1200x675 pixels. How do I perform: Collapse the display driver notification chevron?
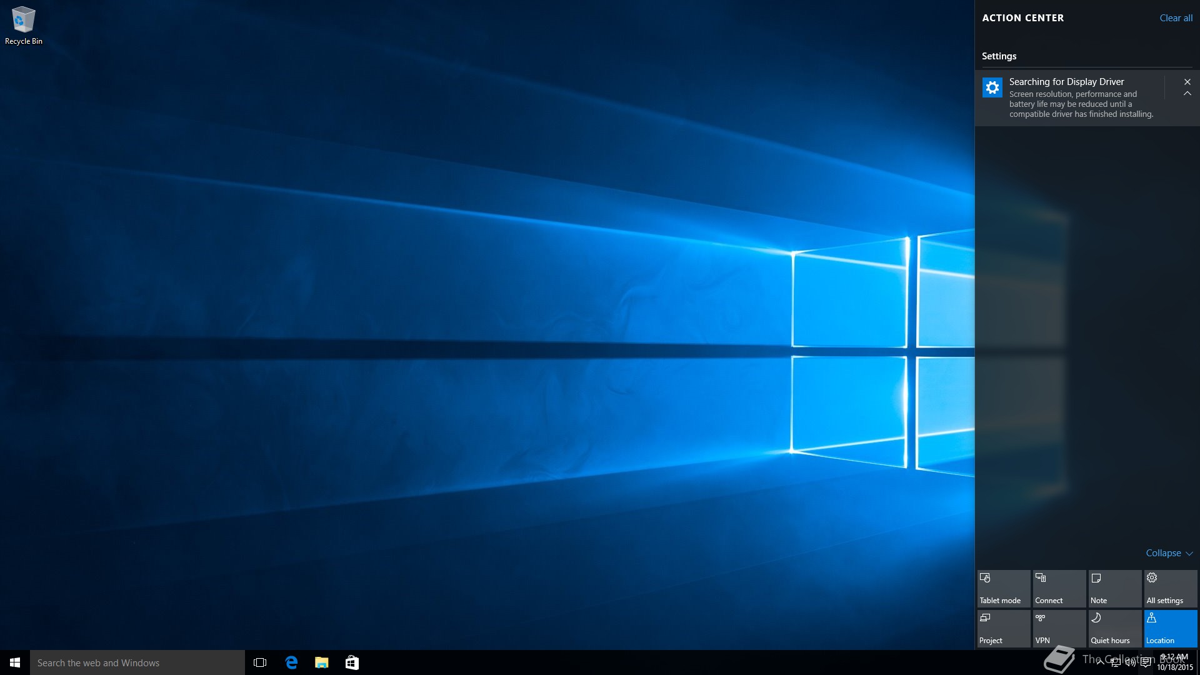[x=1187, y=94]
